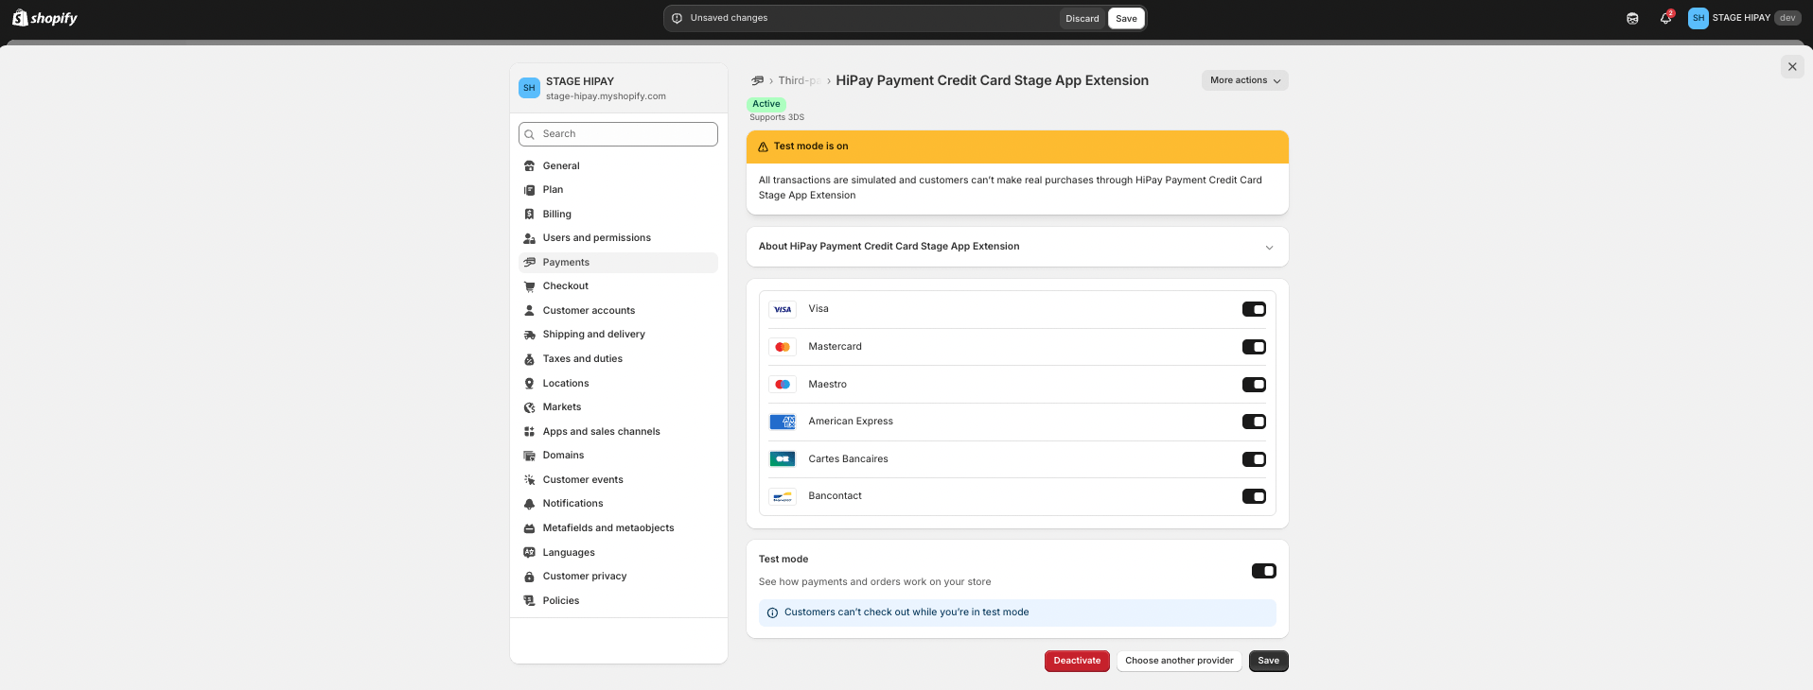Click the red Deactivate button
This screenshot has height=690, width=1813.
1077,661
